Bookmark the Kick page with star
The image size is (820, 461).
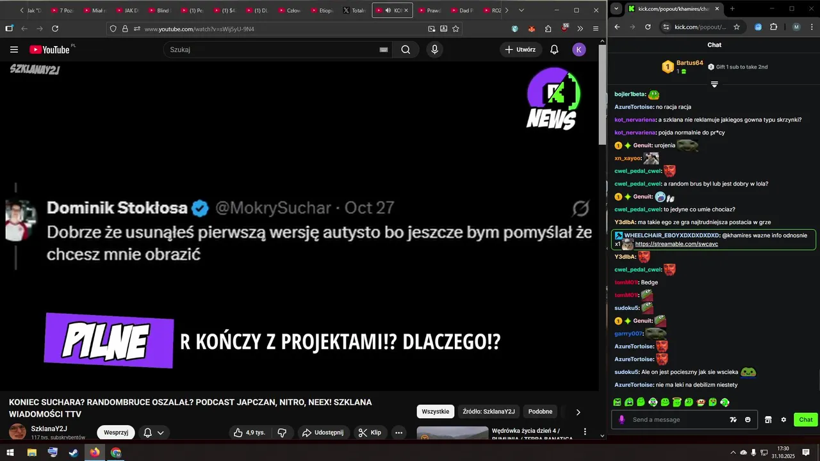point(737,27)
